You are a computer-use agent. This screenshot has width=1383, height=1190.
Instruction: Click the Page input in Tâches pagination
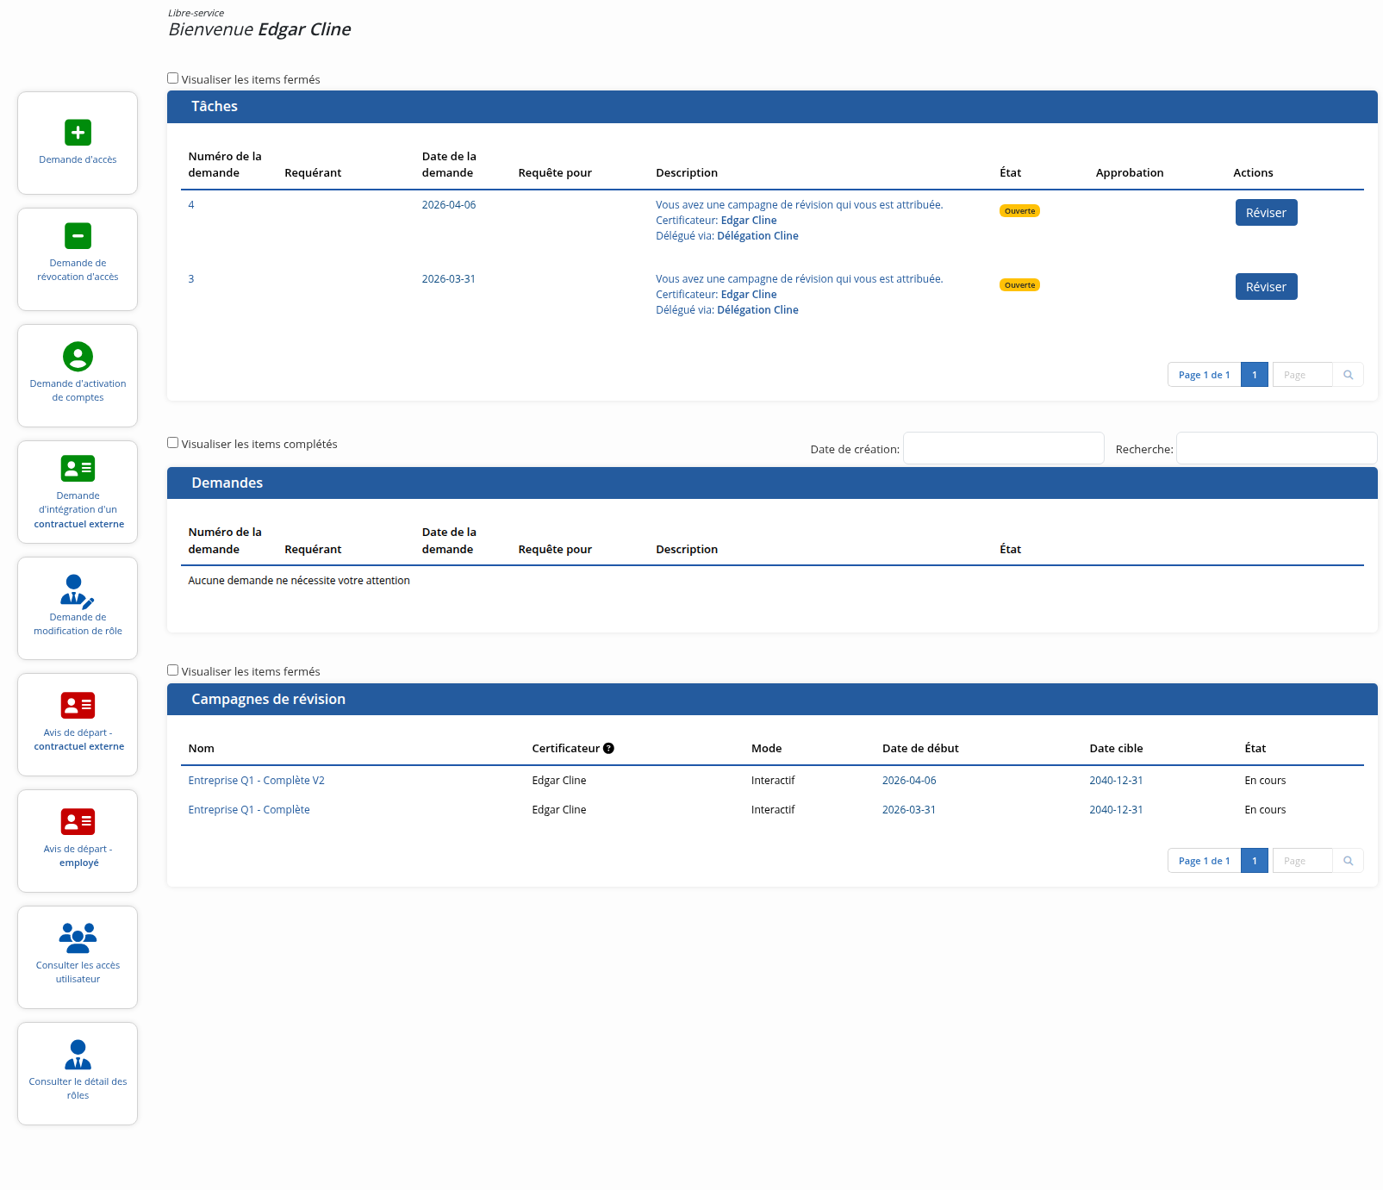1303,375
